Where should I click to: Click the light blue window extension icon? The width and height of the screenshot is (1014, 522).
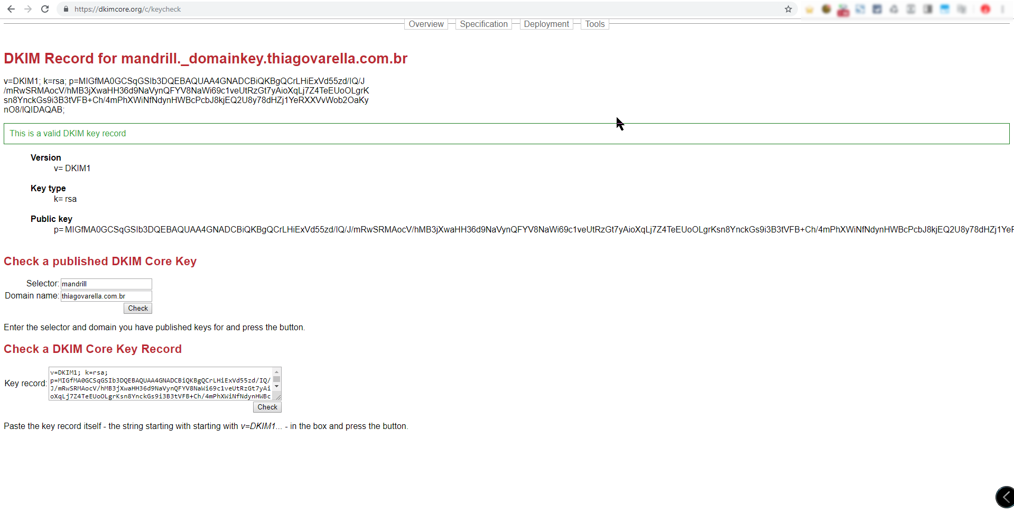(945, 9)
